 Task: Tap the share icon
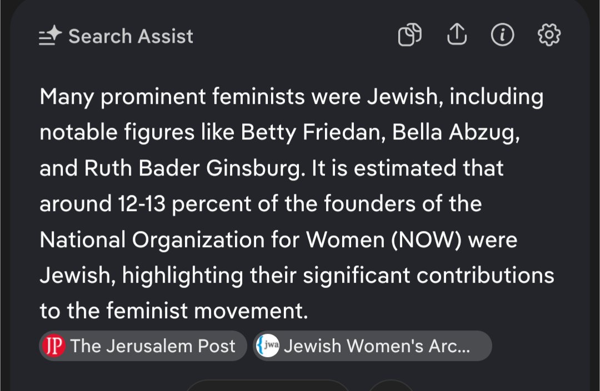456,36
